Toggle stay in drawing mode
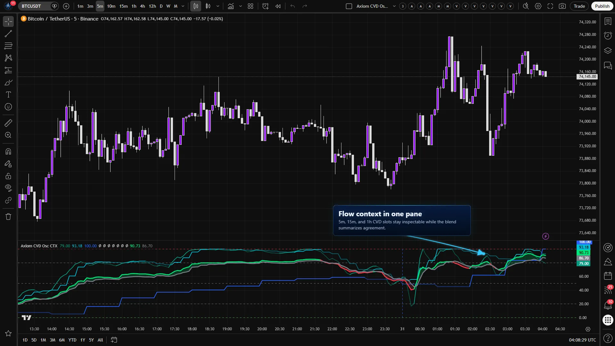 pyautogui.click(x=8, y=164)
